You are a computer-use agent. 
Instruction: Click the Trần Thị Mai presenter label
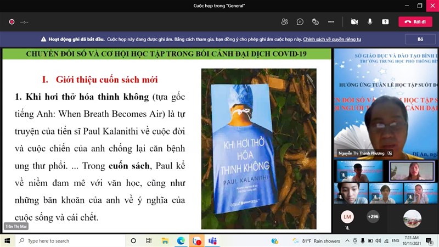pyautogui.click(x=16, y=226)
